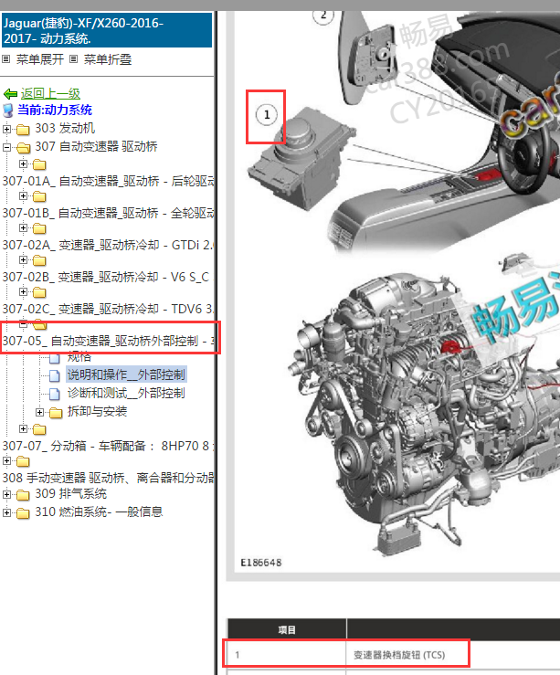Expand the 307-02A 冷却 GTDi node
Viewport: 560px width, 675px height.
23,227
